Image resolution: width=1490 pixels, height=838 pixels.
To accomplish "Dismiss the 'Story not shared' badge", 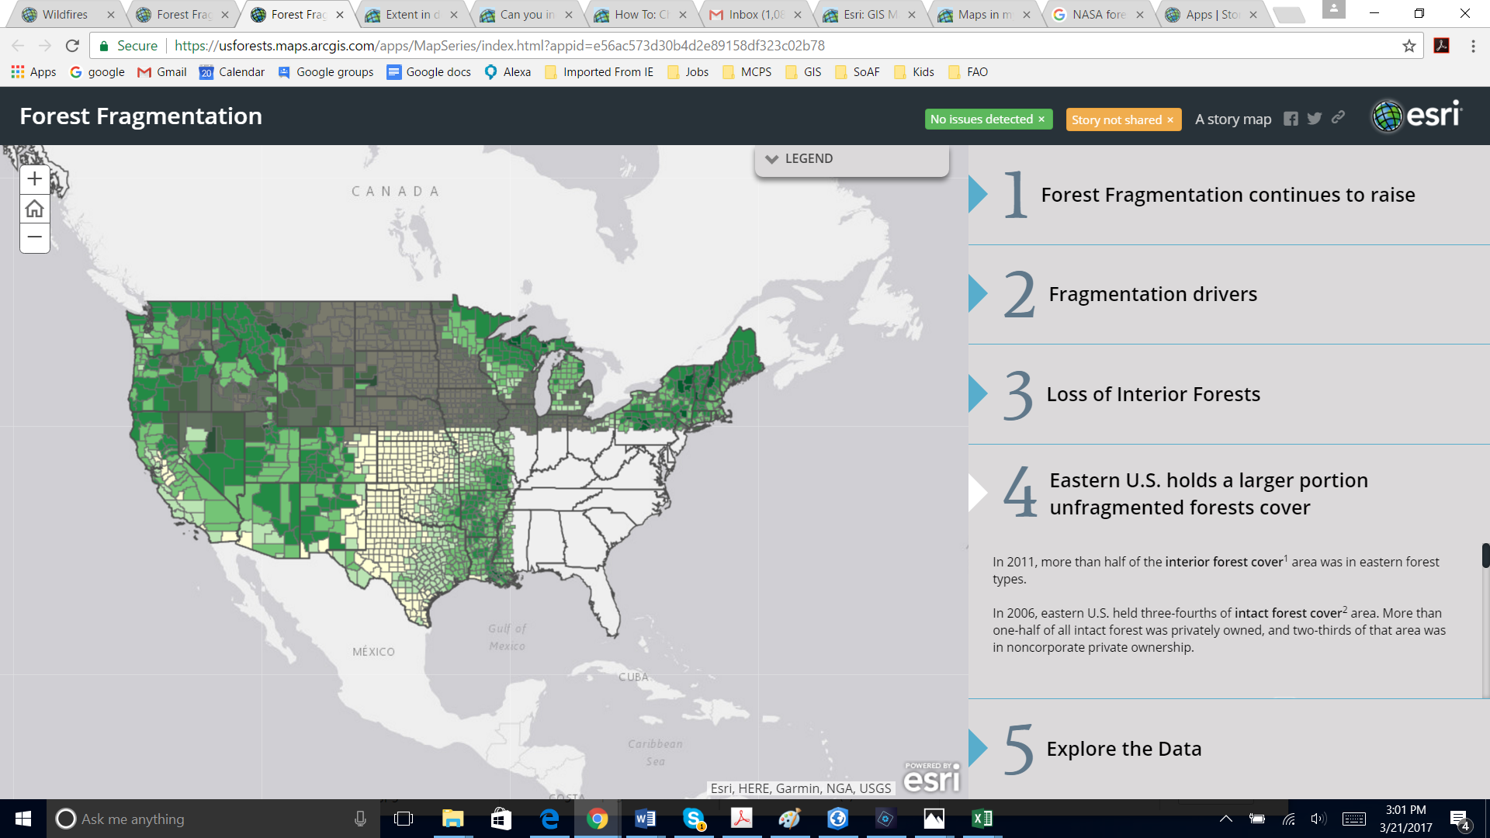I will [1170, 120].
